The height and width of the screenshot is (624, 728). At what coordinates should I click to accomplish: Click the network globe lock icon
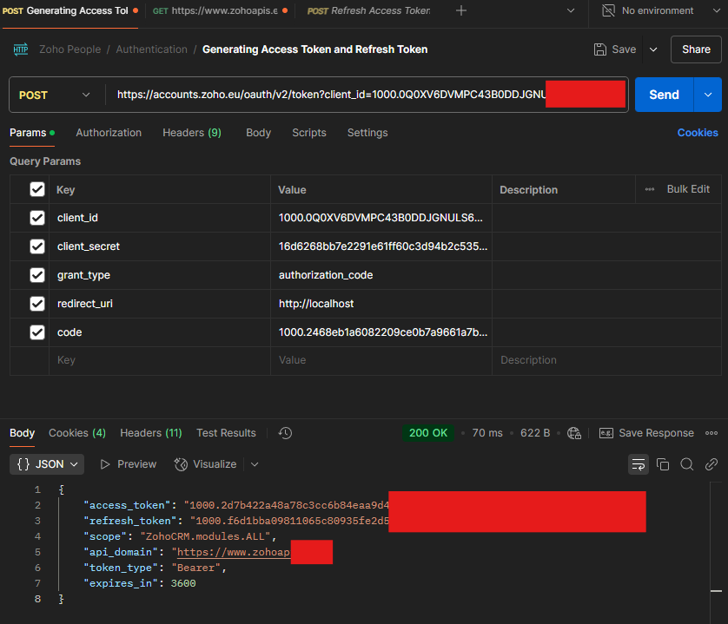pos(574,433)
